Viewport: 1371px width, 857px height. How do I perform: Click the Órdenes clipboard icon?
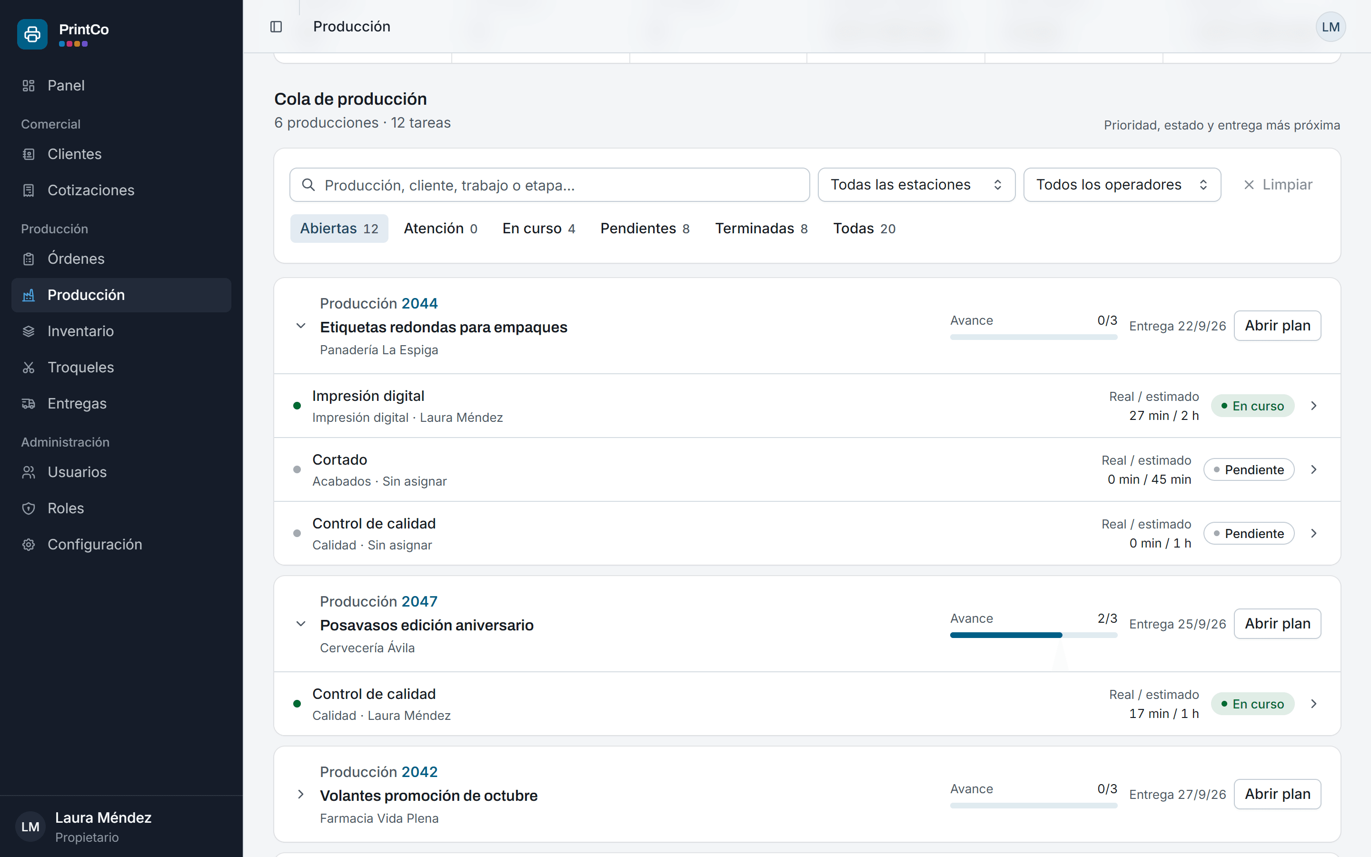[x=29, y=259]
